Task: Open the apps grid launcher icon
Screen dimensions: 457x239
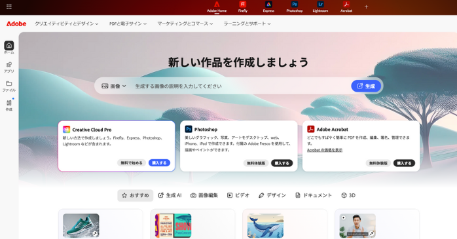Action: point(9,7)
